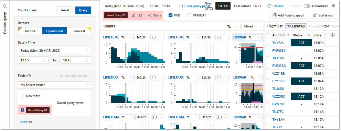Click the ARCID column filter funnel icon
Image resolution: width=341 pixels, height=131 pixels.
(288, 35)
